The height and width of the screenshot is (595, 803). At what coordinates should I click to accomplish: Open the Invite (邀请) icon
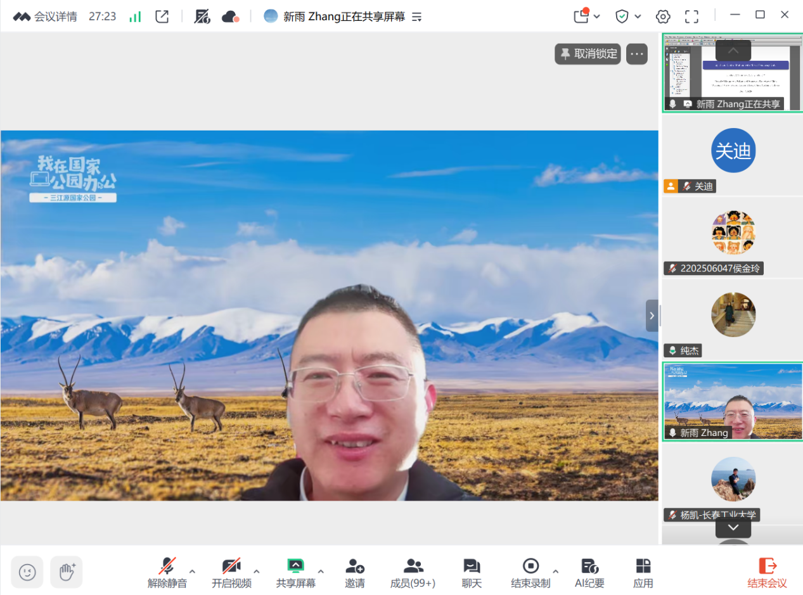355,572
